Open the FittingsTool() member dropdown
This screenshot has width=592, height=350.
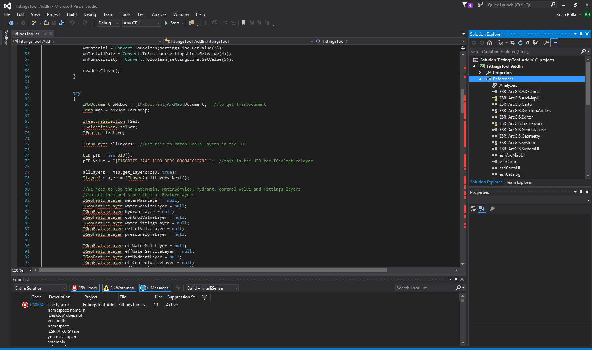point(391,41)
